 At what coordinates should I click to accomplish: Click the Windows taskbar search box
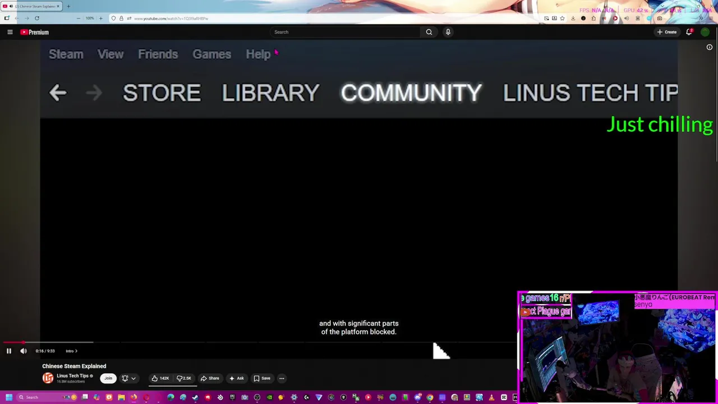(46, 397)
